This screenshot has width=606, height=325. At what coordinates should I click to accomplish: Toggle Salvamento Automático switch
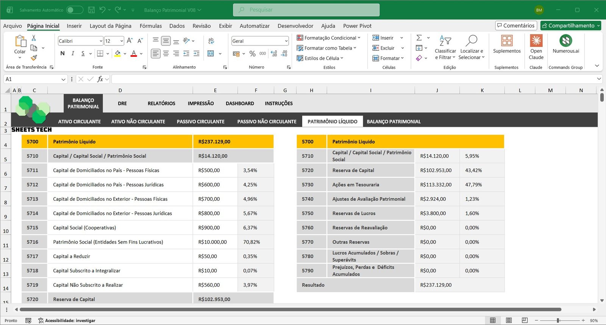(75, 10)
